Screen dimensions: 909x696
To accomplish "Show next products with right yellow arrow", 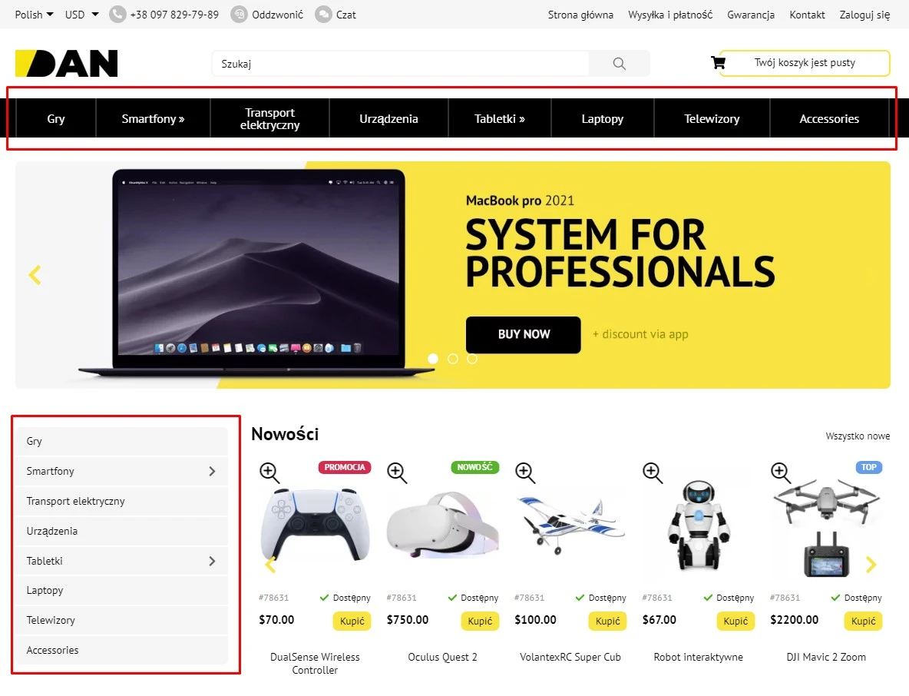I will (871, 565).
